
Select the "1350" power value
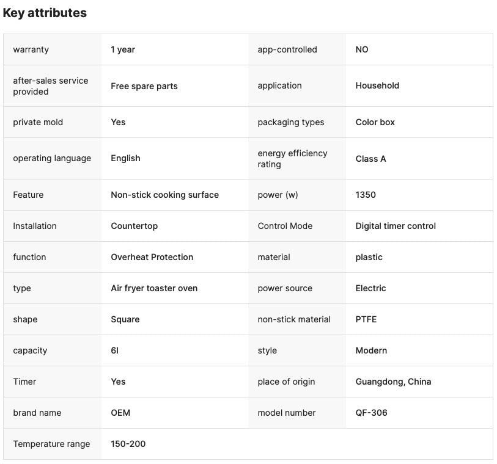pyautogui.click(x=366, y=195)
